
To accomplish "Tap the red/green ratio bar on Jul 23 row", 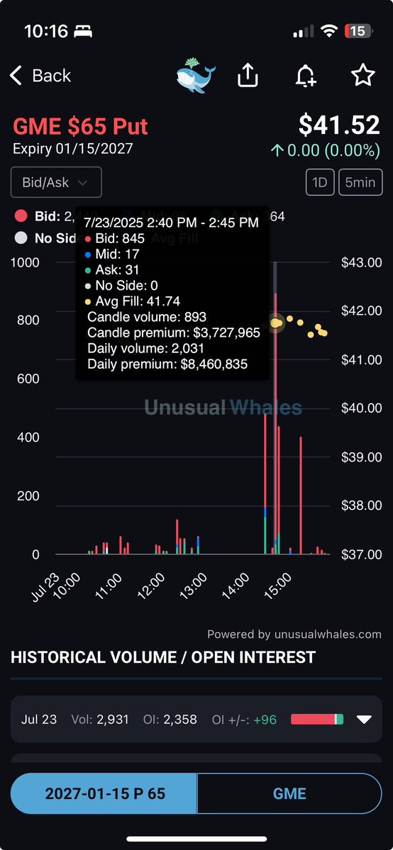I will tap(317, 720).
